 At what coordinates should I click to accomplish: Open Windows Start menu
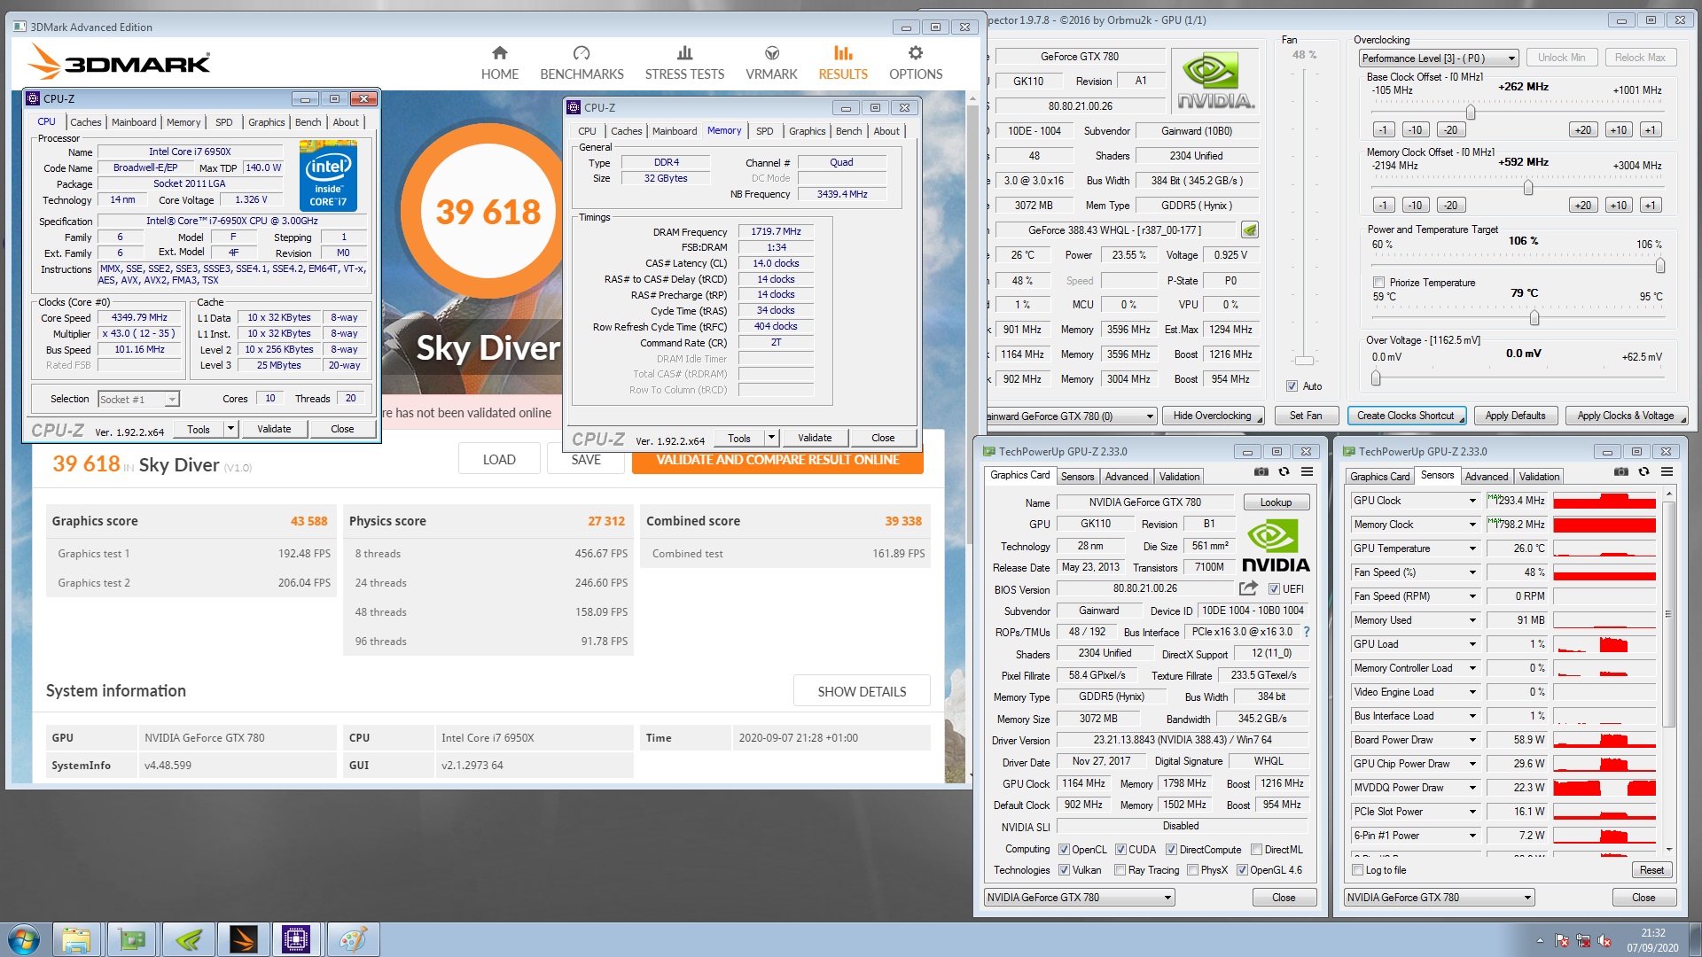24,939
